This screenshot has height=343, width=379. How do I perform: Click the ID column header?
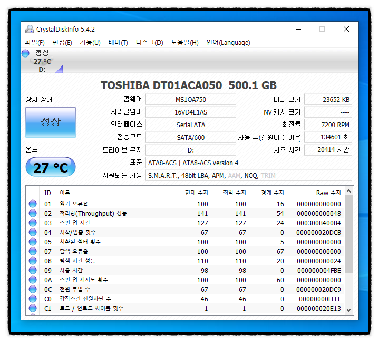pyautogui.click(x=47, y=193)
